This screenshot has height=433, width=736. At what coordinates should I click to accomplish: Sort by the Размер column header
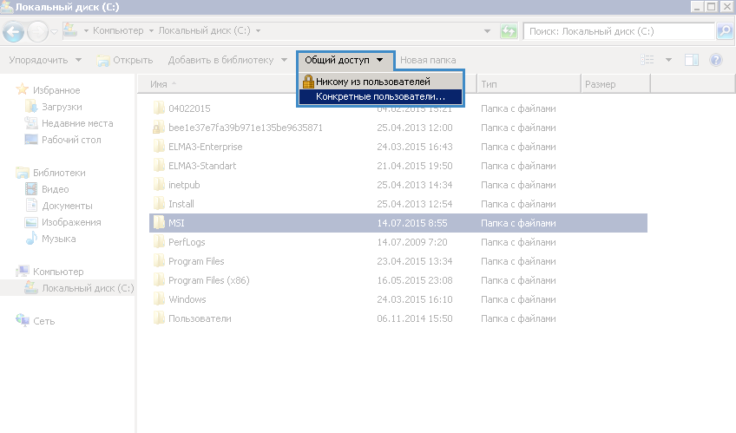(x=615, y=84)
